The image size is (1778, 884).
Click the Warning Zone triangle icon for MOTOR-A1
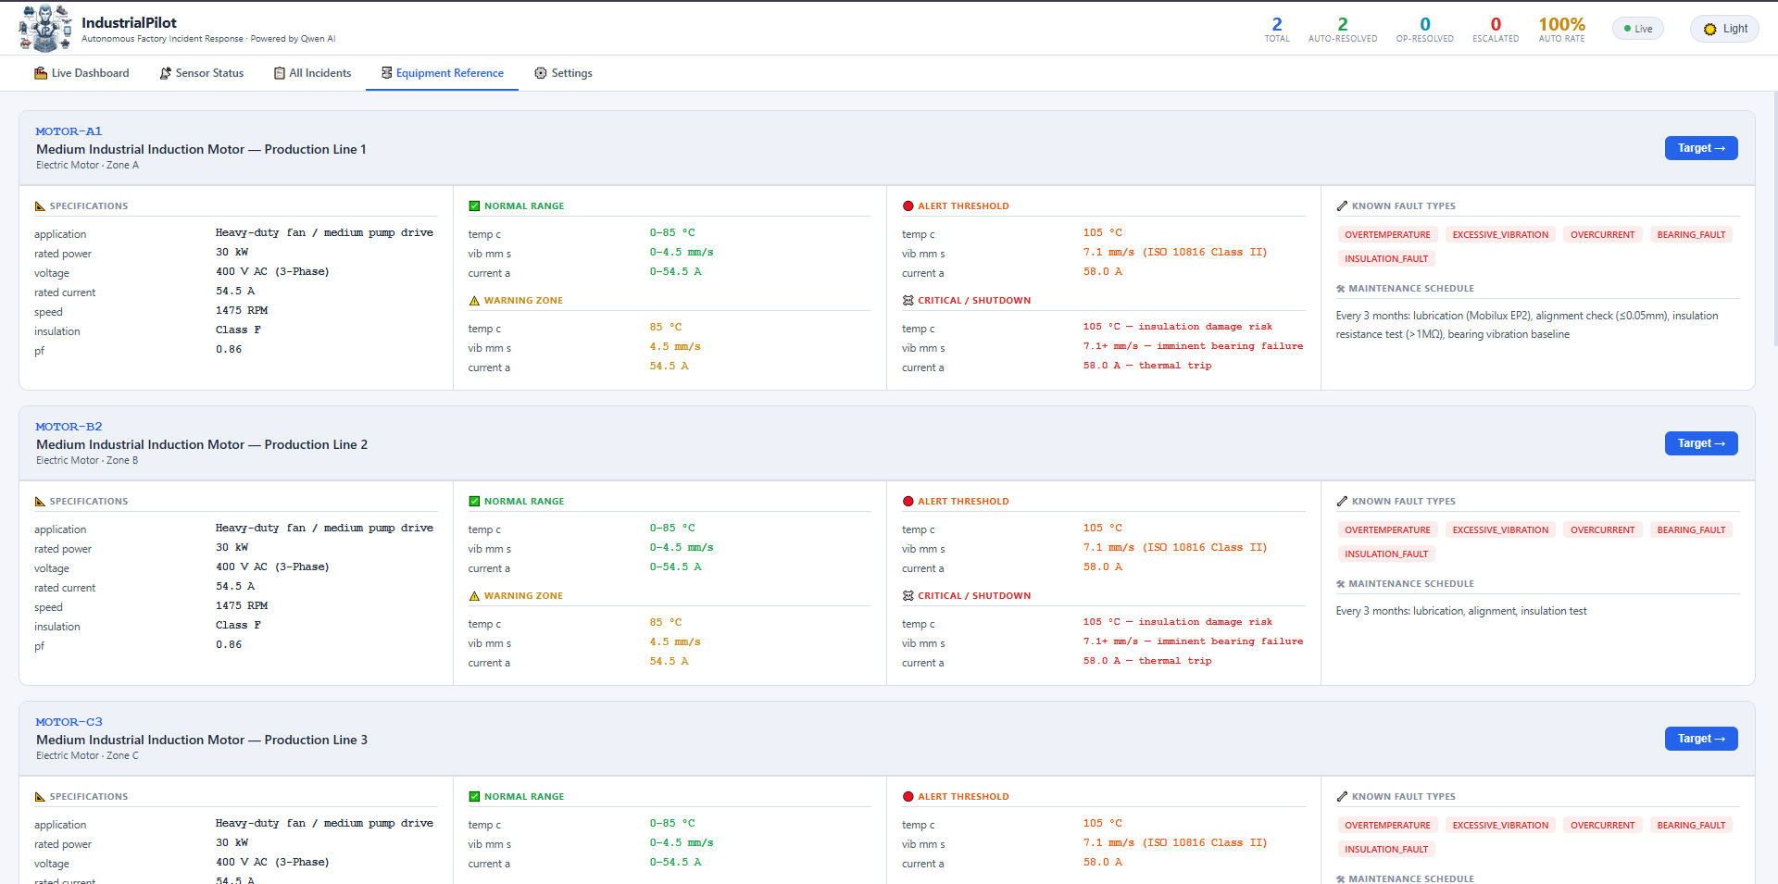(x=474, y=301)
